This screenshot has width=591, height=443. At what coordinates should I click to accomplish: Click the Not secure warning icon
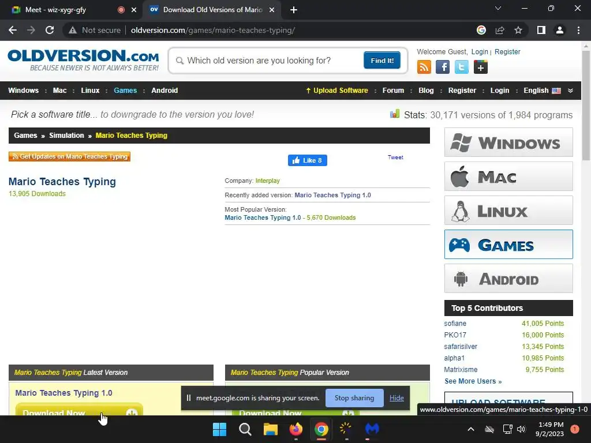point(73,30)
